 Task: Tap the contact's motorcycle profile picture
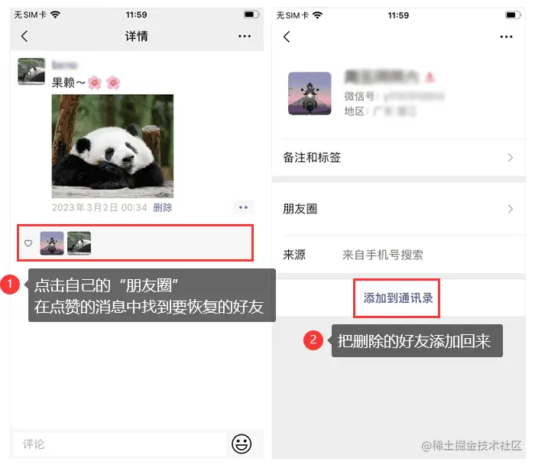310,93
